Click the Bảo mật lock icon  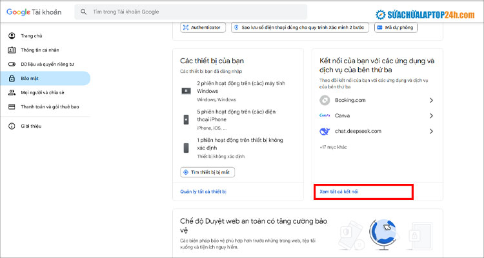click(12, 79)
